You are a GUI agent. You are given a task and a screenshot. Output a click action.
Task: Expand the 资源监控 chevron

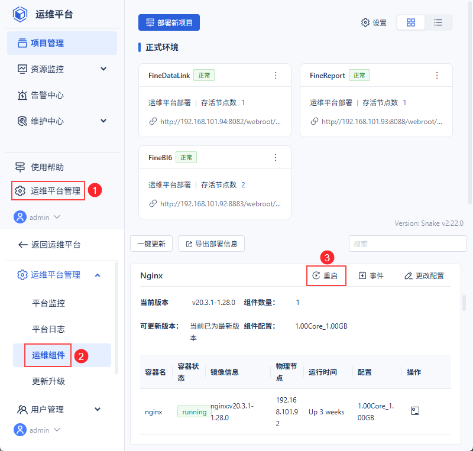click(x=103, y=69)
